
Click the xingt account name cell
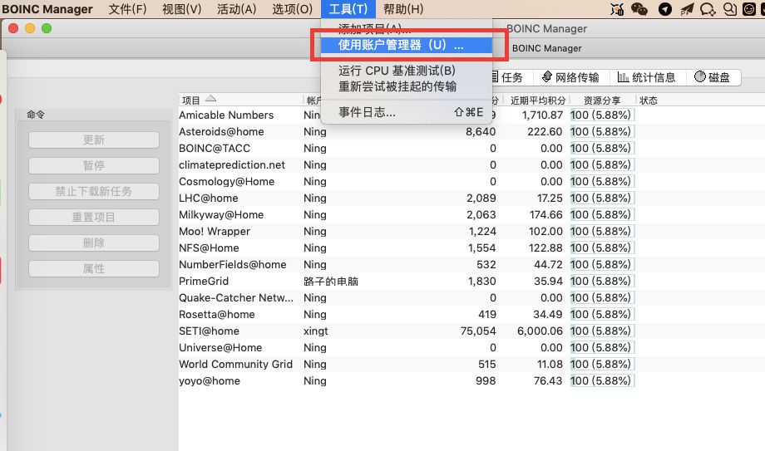[x=316, y=331]
